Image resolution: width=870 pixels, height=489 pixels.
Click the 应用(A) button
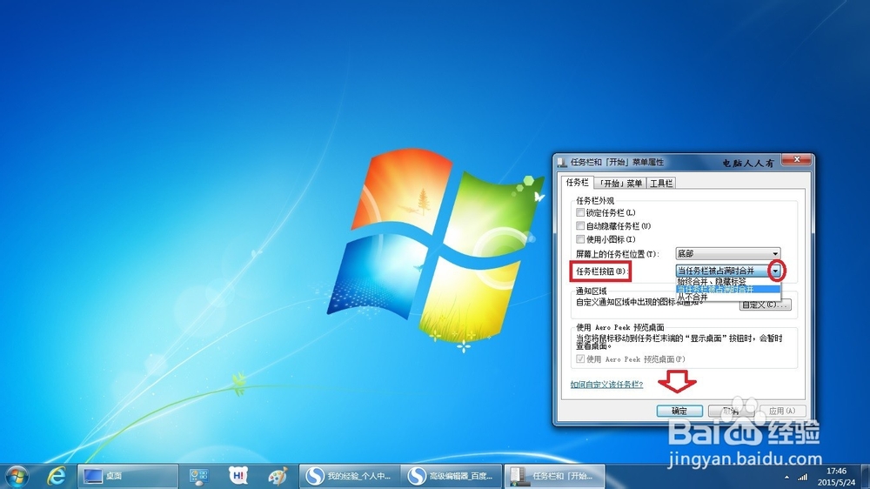pos(782,411)
